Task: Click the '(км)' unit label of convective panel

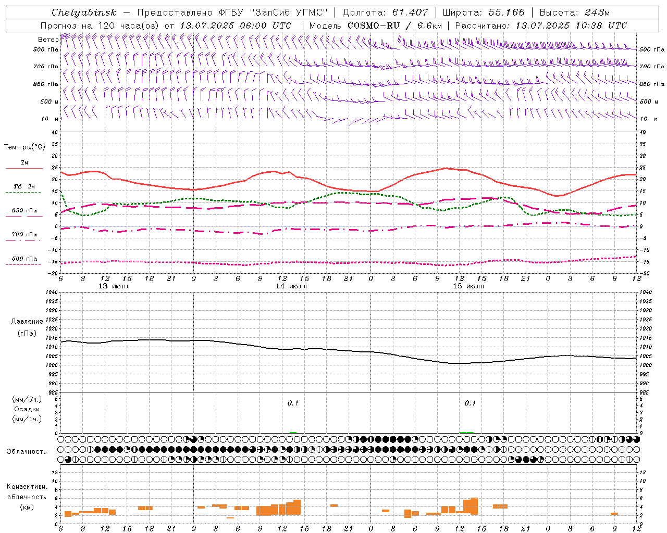Action: coord(27,507)
